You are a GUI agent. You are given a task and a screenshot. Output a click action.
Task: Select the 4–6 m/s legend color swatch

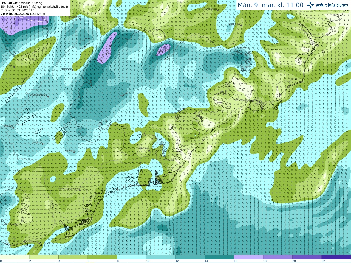(73, 257)
